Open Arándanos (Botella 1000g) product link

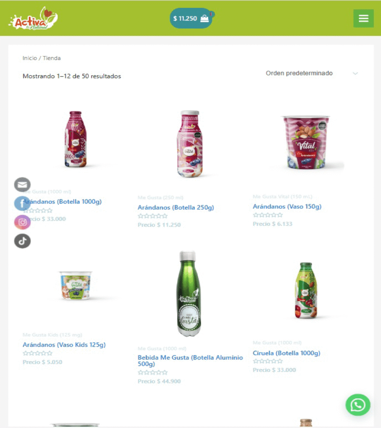pos(62,201)
